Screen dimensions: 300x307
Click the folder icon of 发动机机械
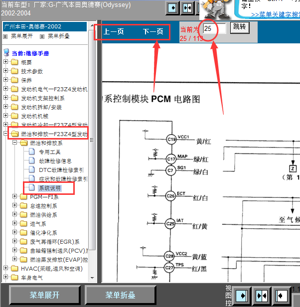coord(14,116)
